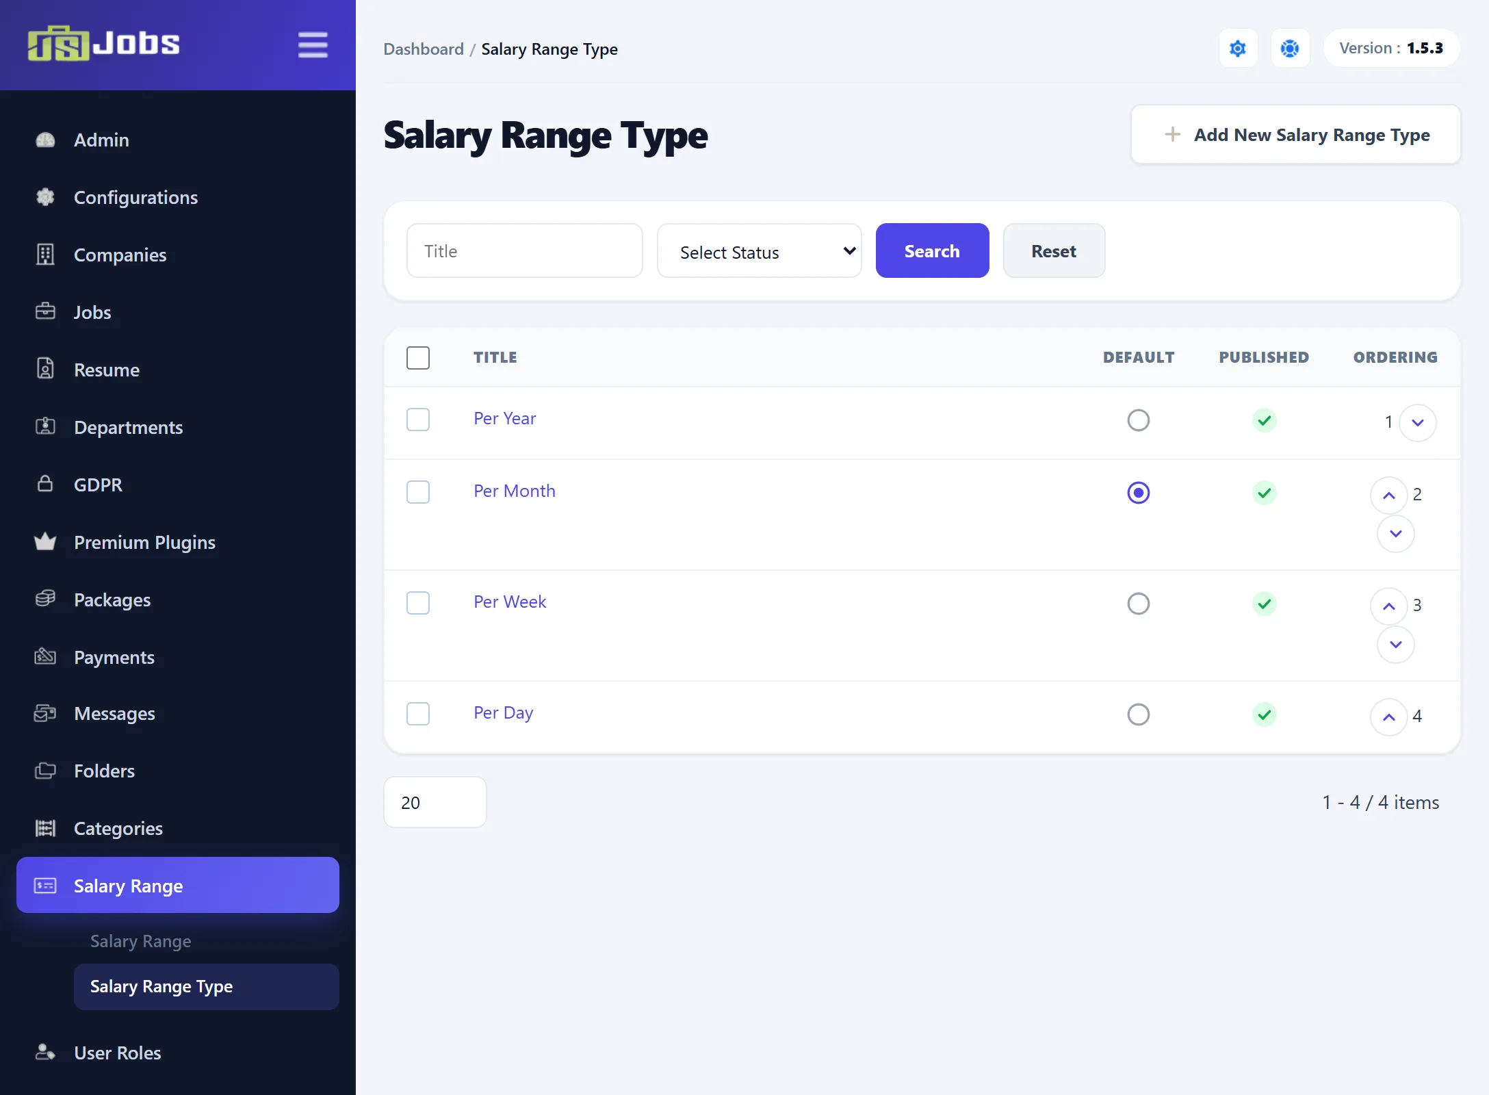
Task: Click the Packages coins icon
Action: click(45, 600)
